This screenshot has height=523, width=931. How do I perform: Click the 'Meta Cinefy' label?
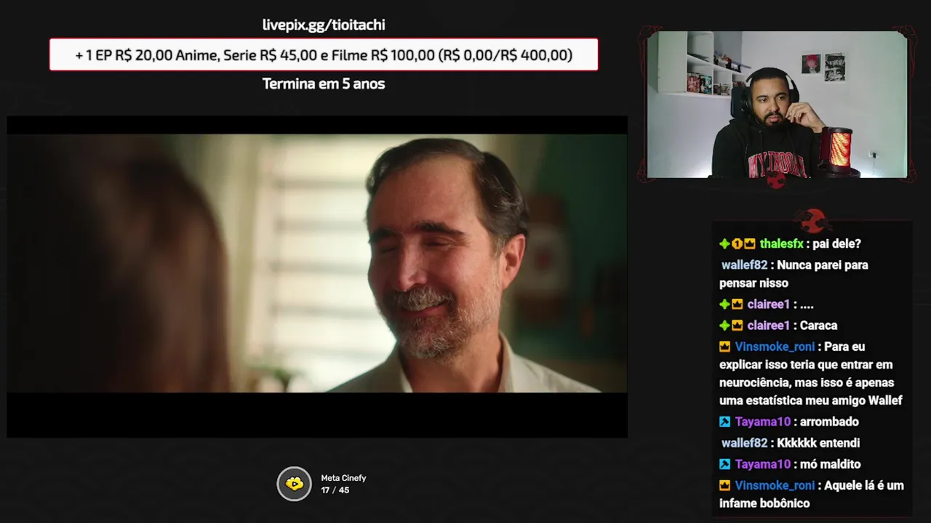(343, 478)
